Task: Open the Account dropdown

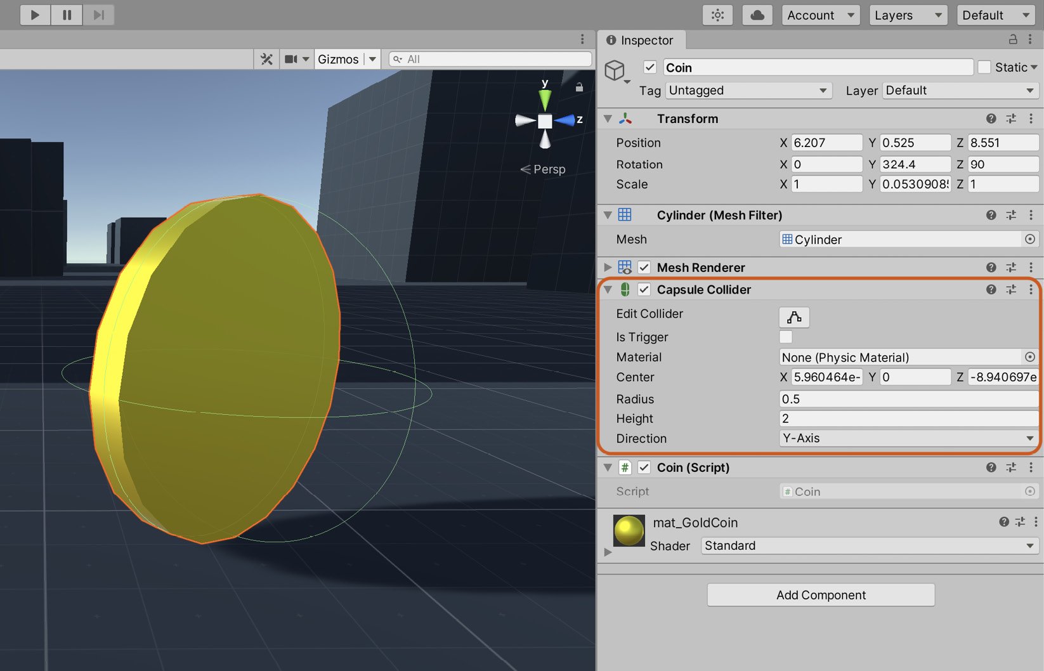Action: tap(821, 15)
